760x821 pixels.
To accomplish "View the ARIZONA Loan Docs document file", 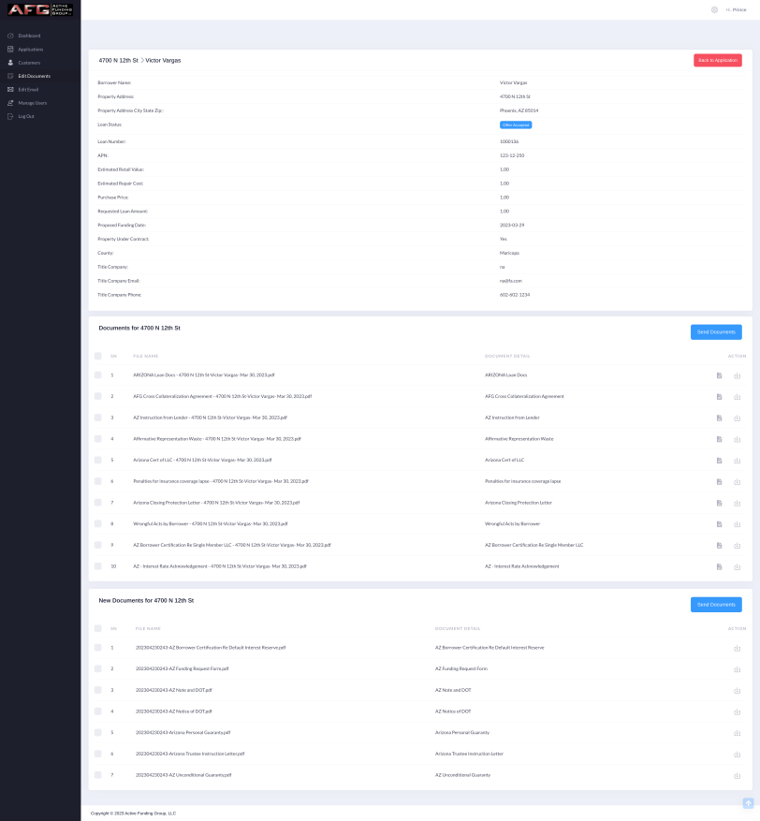I will click(719, 375).
